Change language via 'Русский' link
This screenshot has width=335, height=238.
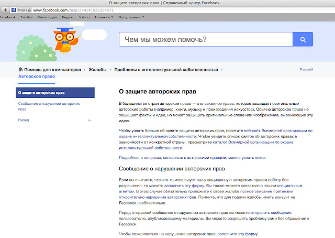306,69
